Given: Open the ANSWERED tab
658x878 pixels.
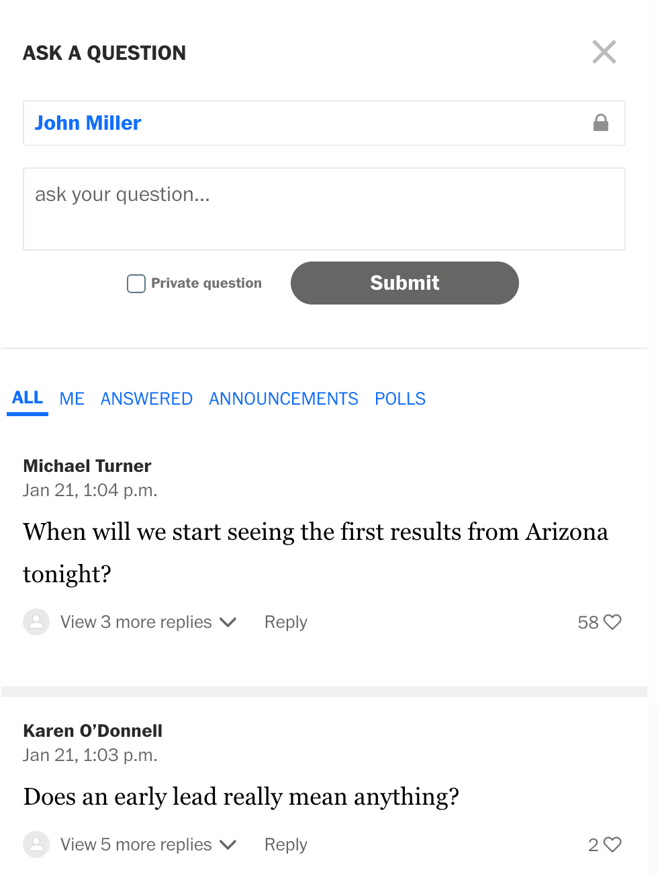Looking at the screenshot, I should (x=146, y=399).
